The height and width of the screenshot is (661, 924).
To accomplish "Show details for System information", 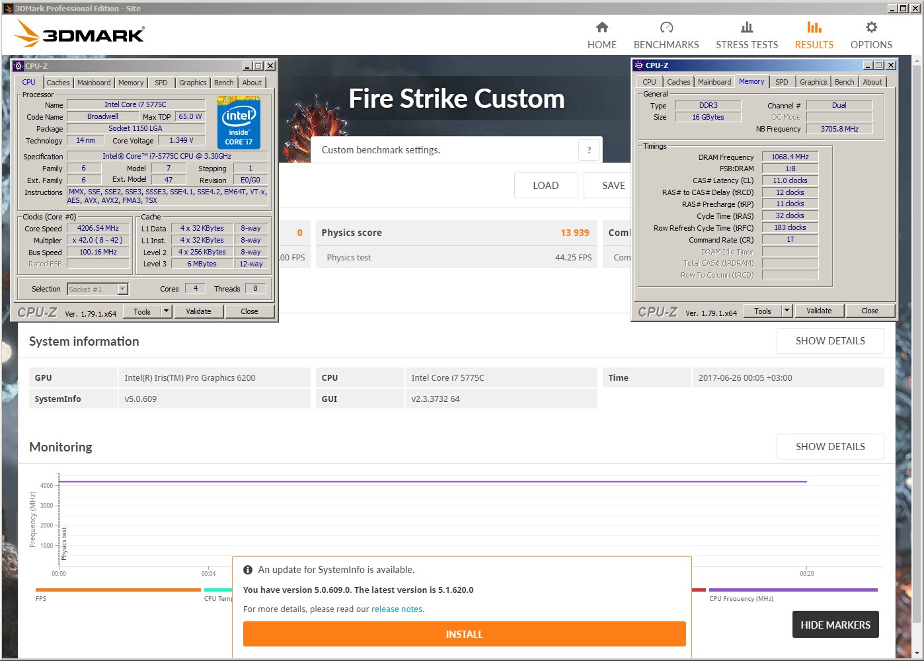I will tap(830, 341).
